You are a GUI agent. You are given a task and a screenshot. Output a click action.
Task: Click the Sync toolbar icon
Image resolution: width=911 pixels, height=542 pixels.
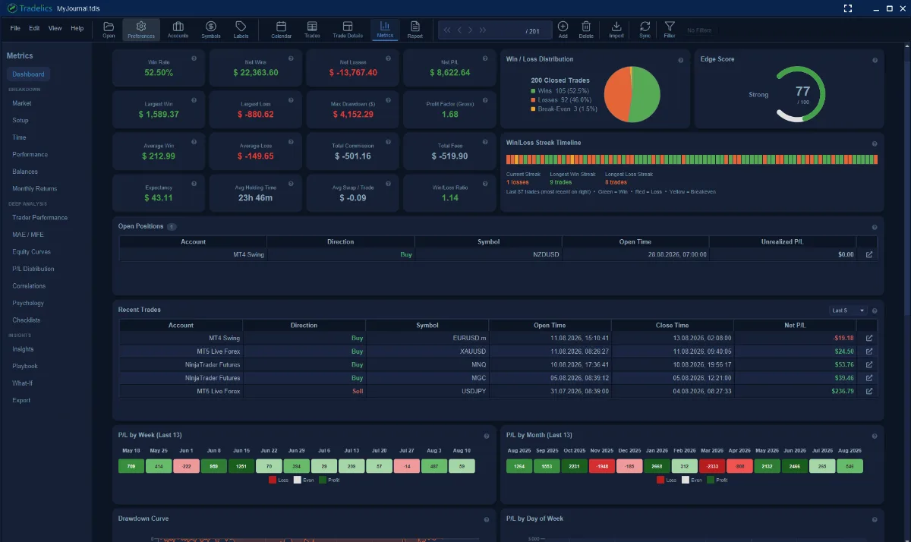point(645,30)
